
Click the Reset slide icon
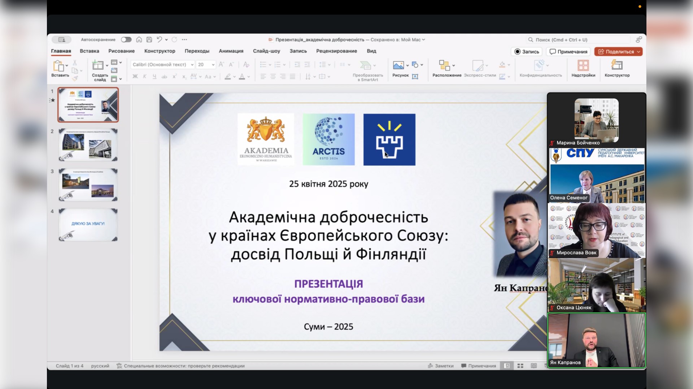(x=114, y=71)
